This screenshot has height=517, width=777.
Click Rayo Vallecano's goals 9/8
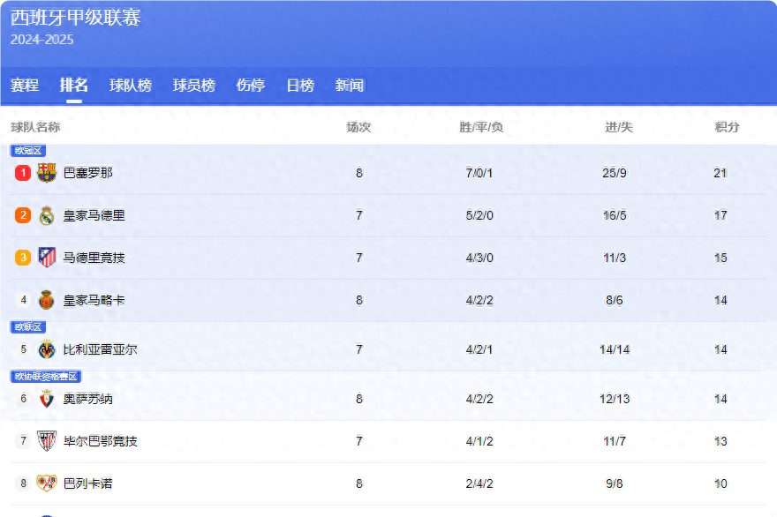tap(615, 483)
